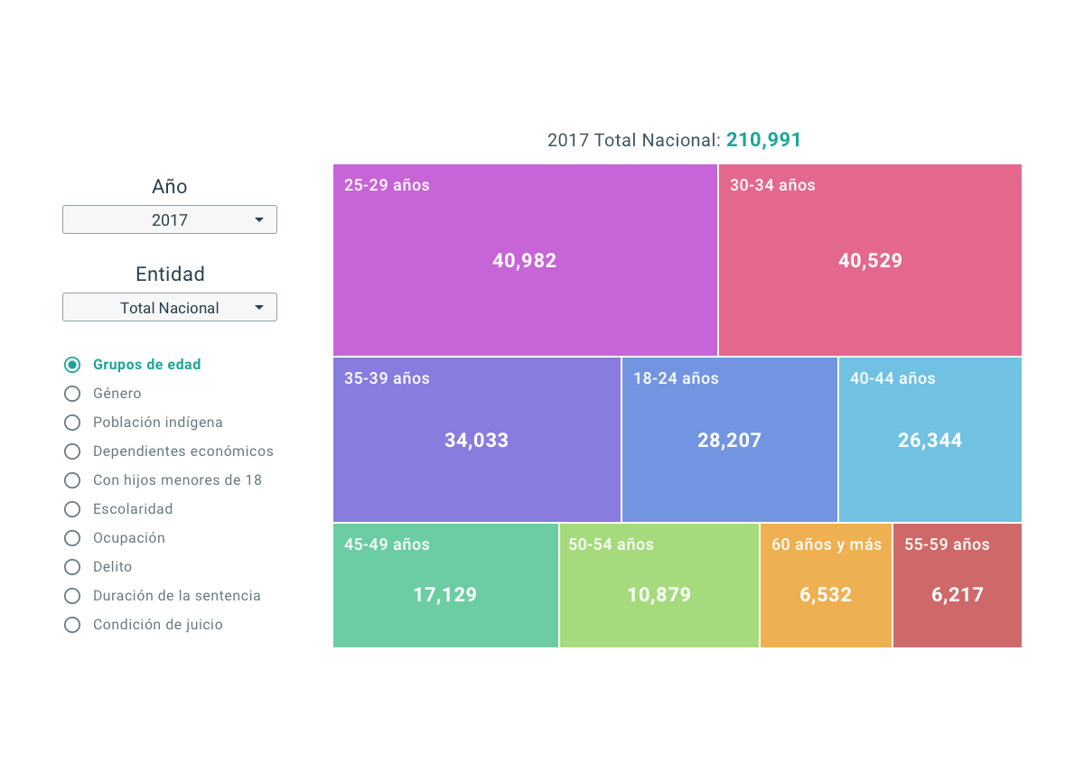Open the Año dropdown showing 2017
Image resolution: width=1084 pixels, height=772 pixels.
click(x=169, y=219)
